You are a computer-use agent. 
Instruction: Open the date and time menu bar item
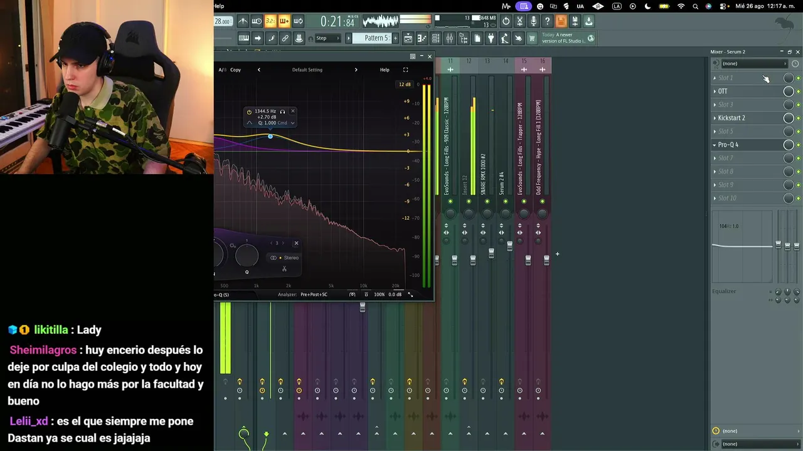[766, 6]
